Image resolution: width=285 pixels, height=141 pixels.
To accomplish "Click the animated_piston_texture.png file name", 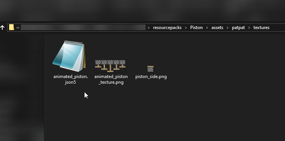I will [111, 79].
